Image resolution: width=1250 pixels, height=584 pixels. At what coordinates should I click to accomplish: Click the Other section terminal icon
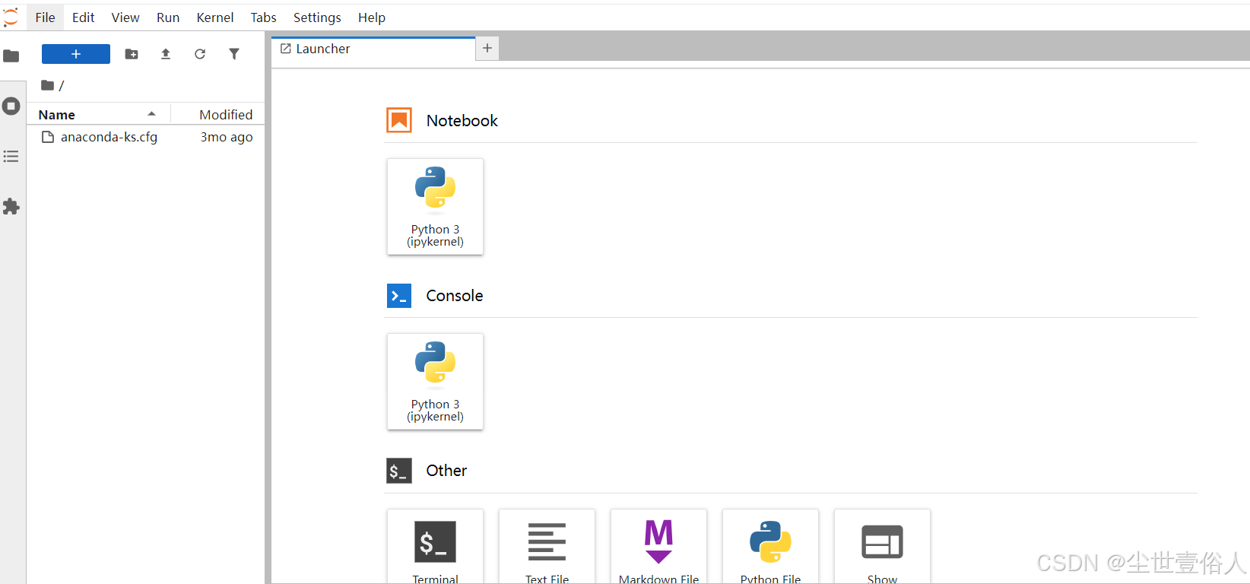(x=399, y=471)
